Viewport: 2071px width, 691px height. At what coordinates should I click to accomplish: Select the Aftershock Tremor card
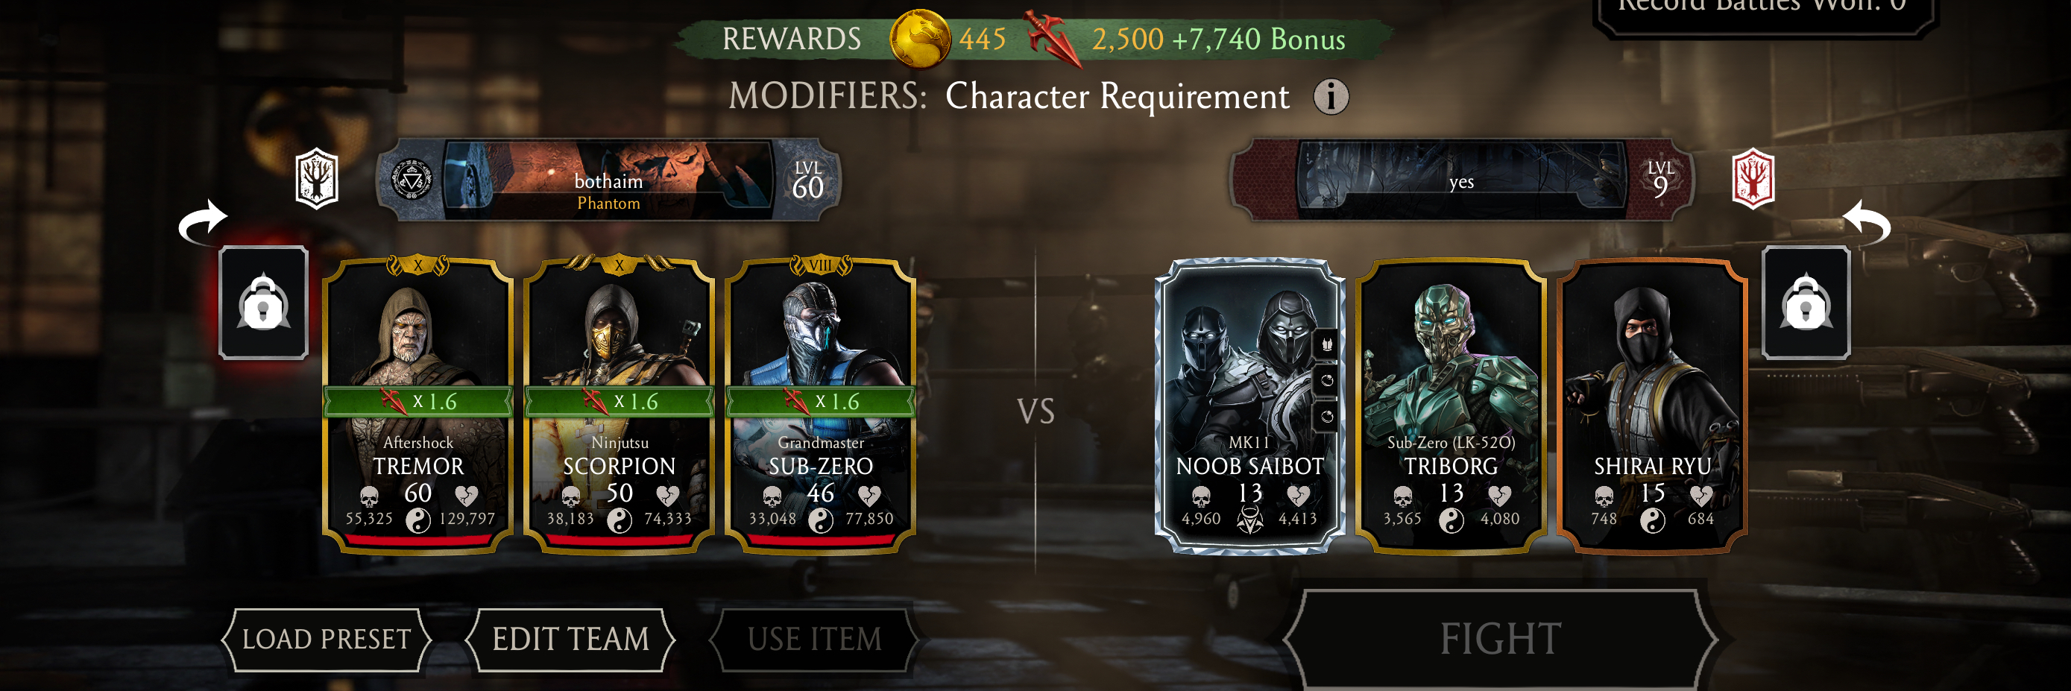418,406
